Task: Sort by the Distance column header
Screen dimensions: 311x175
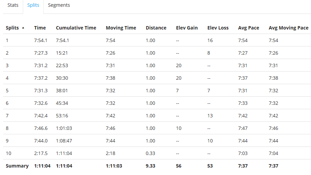Action: tap(156, 28)
